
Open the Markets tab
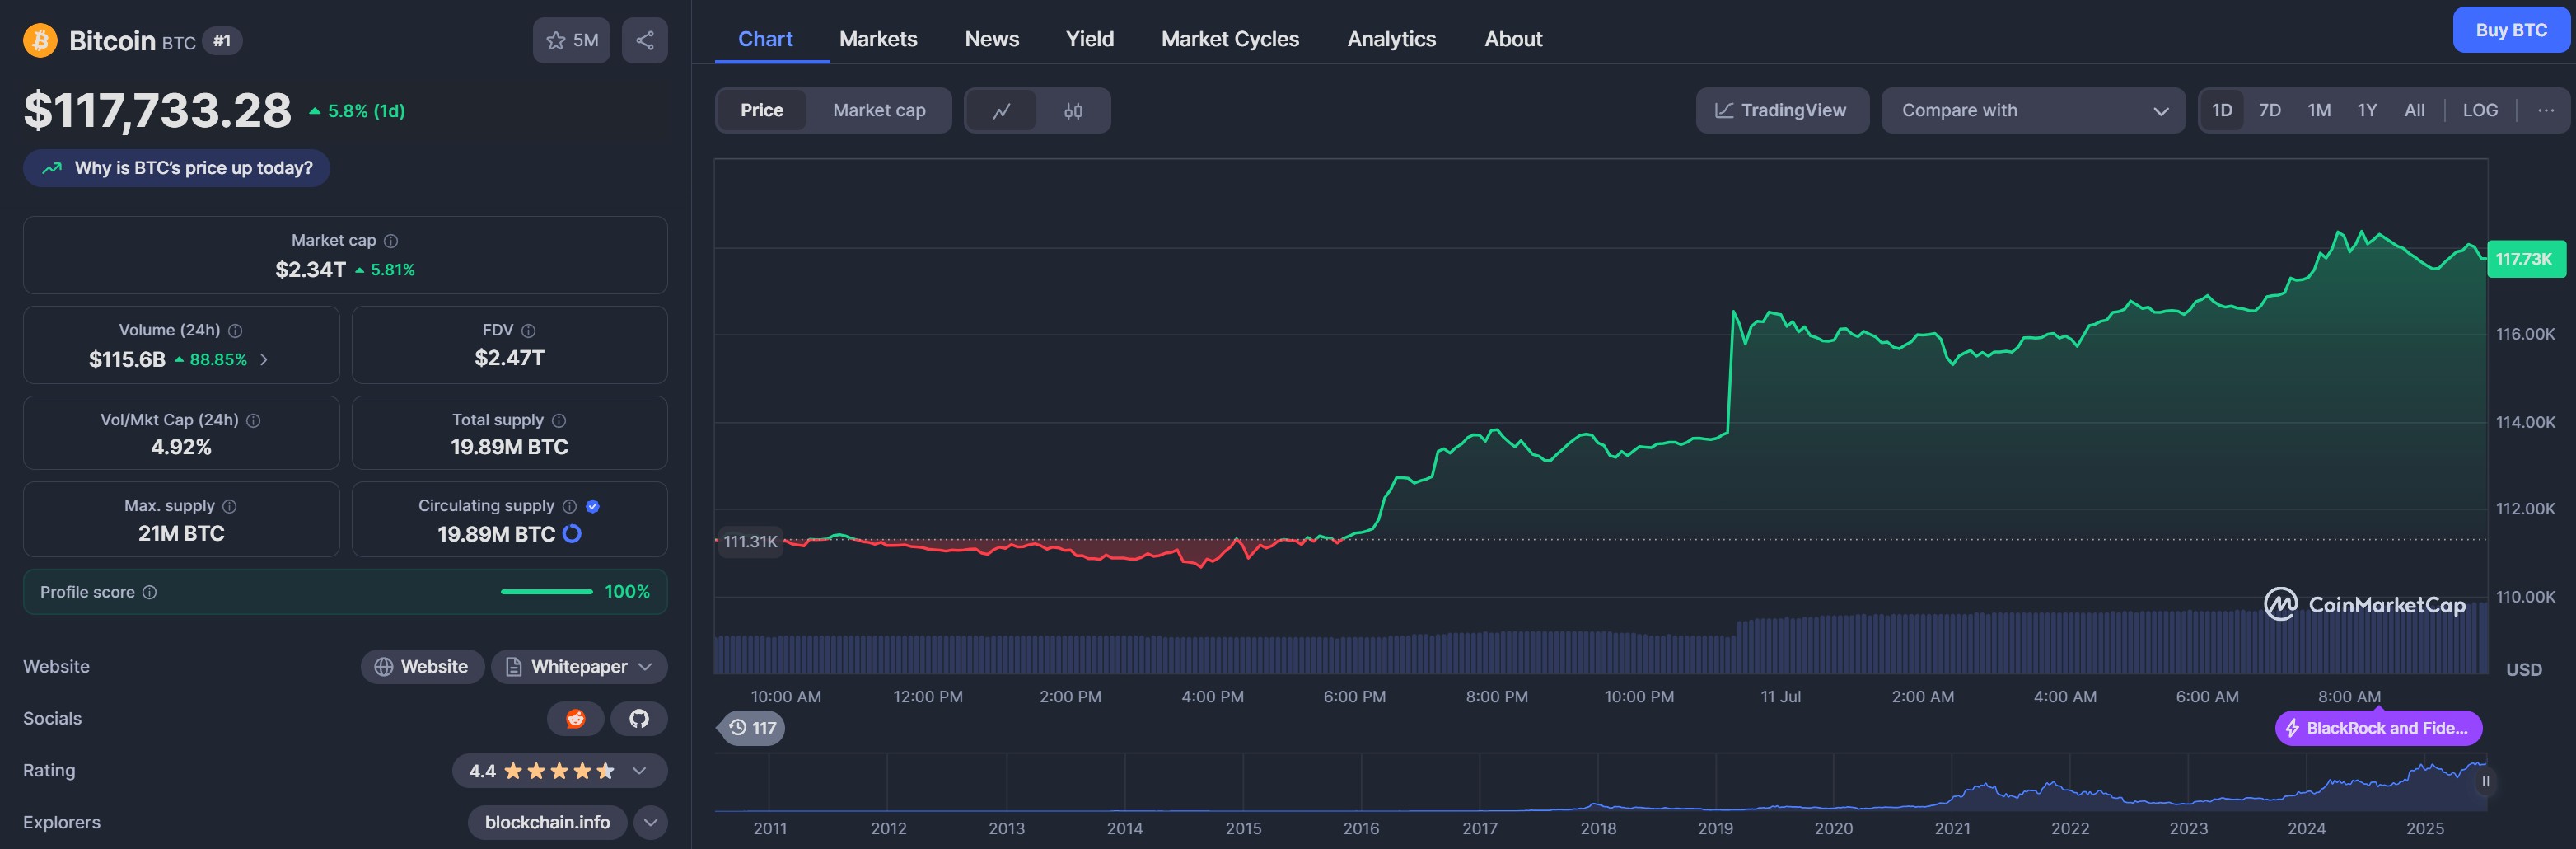pyautogui.click(x=878, y=39)
